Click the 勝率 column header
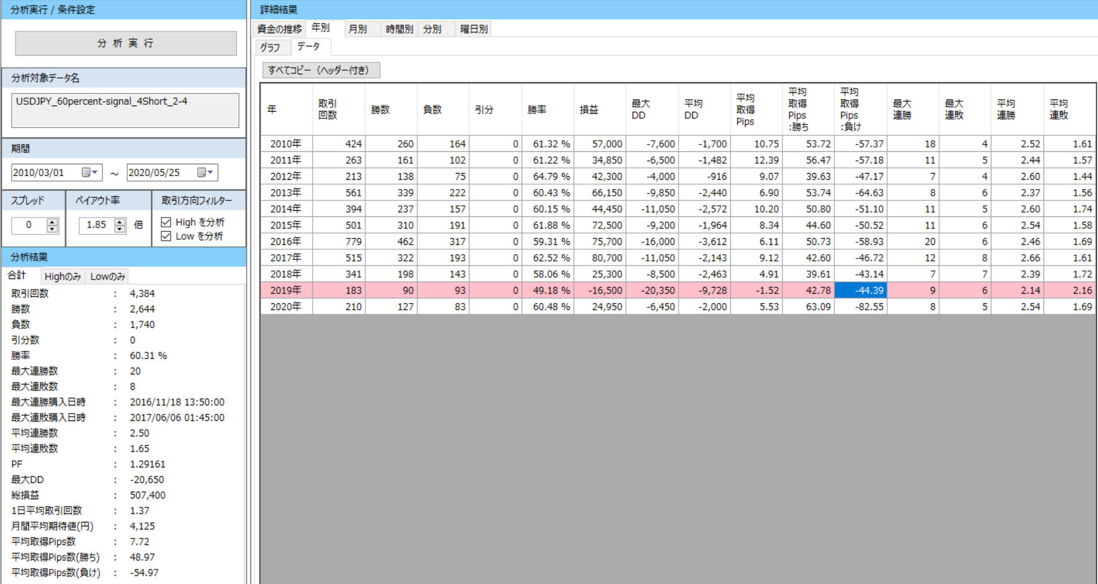The width and height of the screenshot is (1098, 584). point(548,110)
